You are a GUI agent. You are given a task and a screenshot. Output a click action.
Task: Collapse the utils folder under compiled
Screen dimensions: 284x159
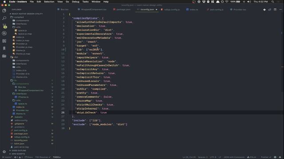16,27
